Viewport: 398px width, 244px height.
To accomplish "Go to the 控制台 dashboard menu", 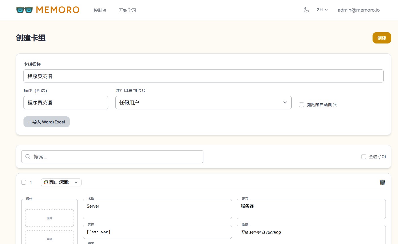I will point(100,10).
